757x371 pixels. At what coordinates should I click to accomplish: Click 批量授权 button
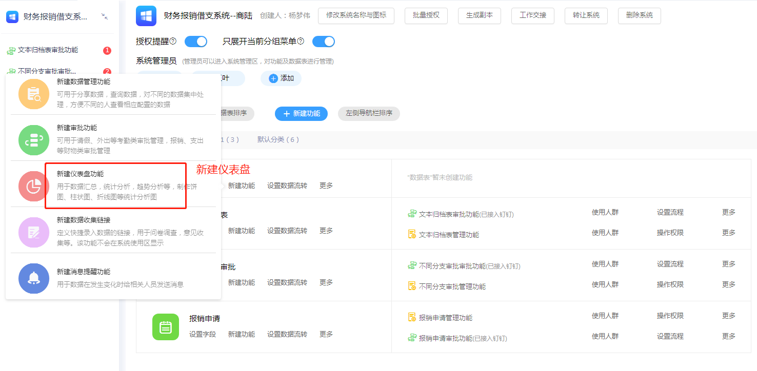(426, 15)
